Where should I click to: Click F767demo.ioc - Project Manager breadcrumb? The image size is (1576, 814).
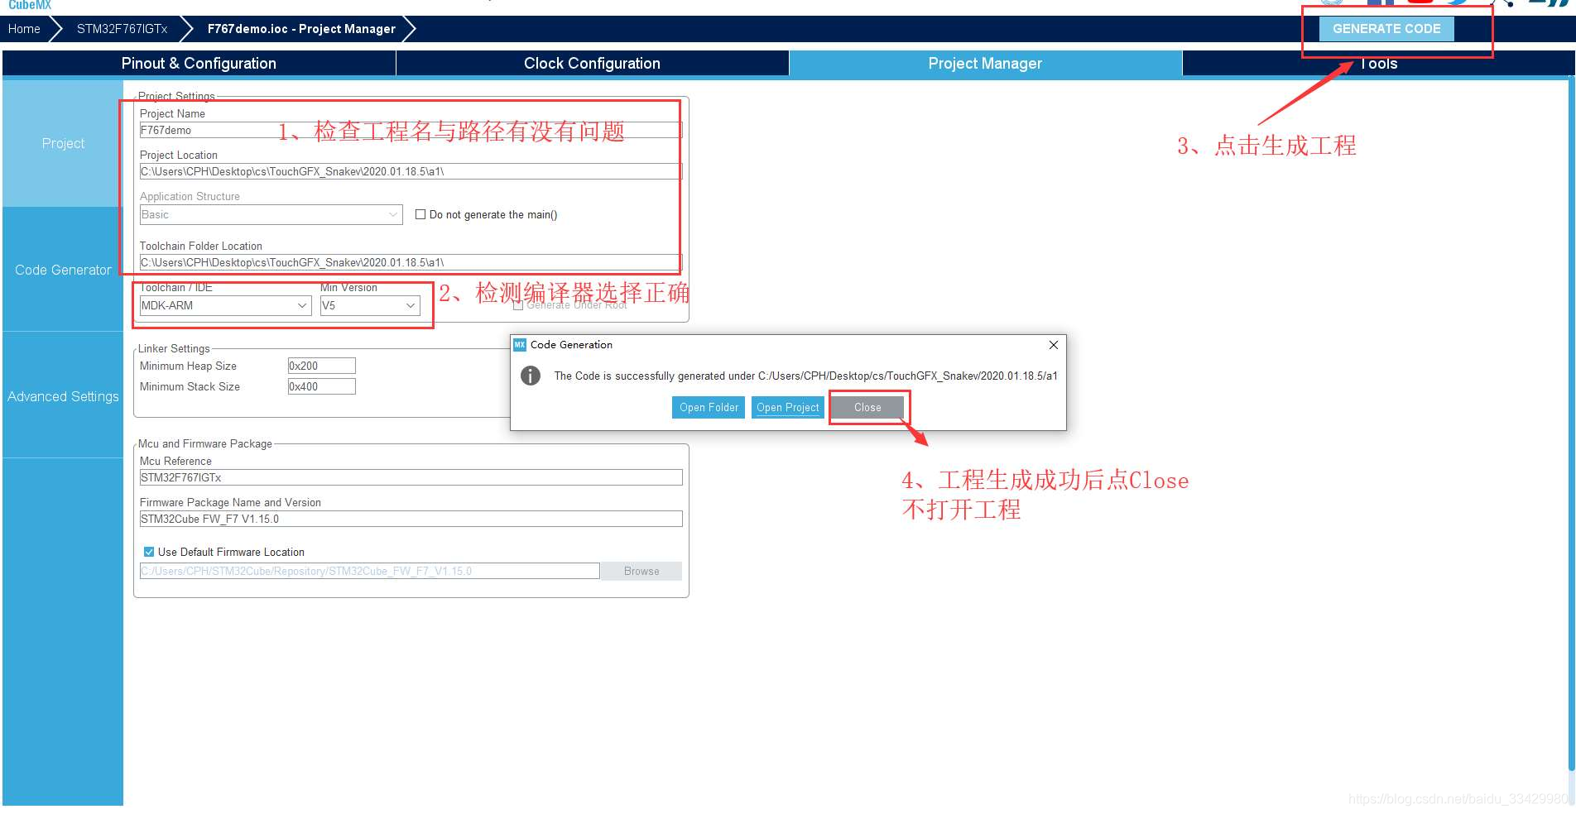[x=301, y=29]
